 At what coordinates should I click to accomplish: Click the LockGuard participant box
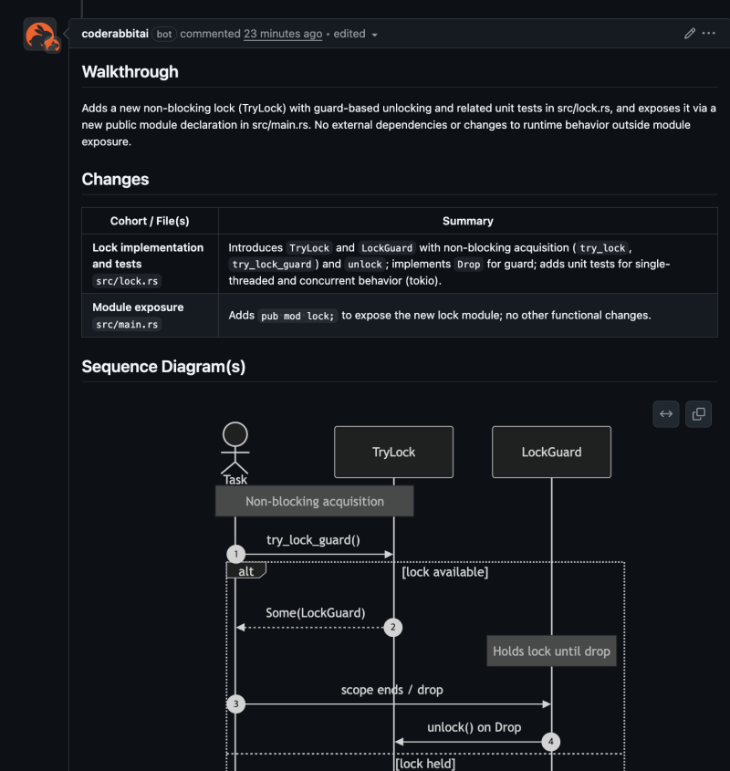coord(551,452)
